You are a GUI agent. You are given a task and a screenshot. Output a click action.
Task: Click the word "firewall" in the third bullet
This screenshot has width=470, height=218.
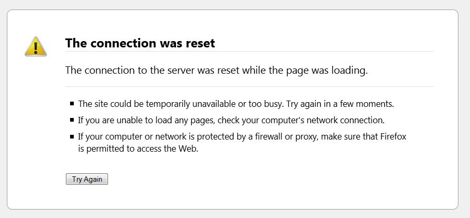pos(269,136)
